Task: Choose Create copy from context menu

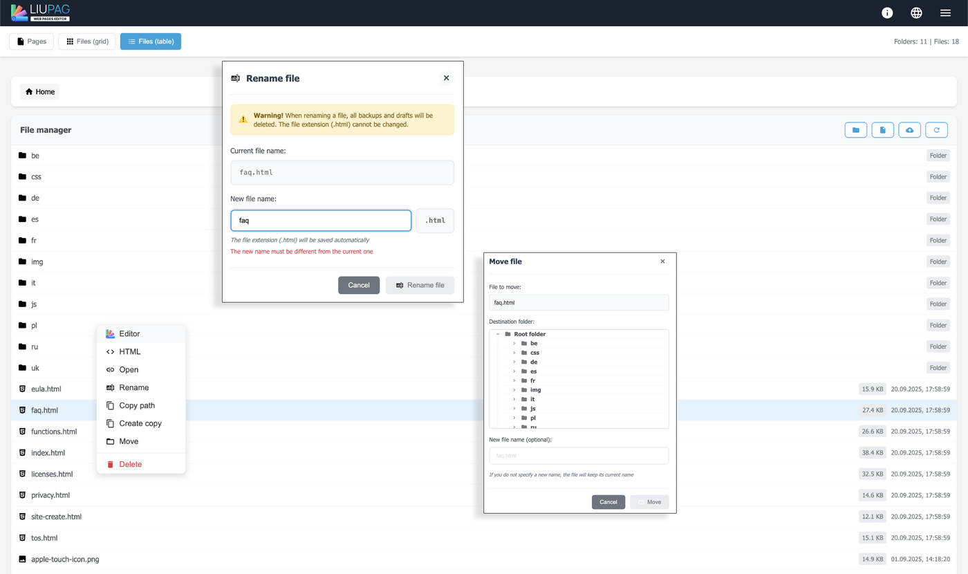Action: [x=140, y=423]
